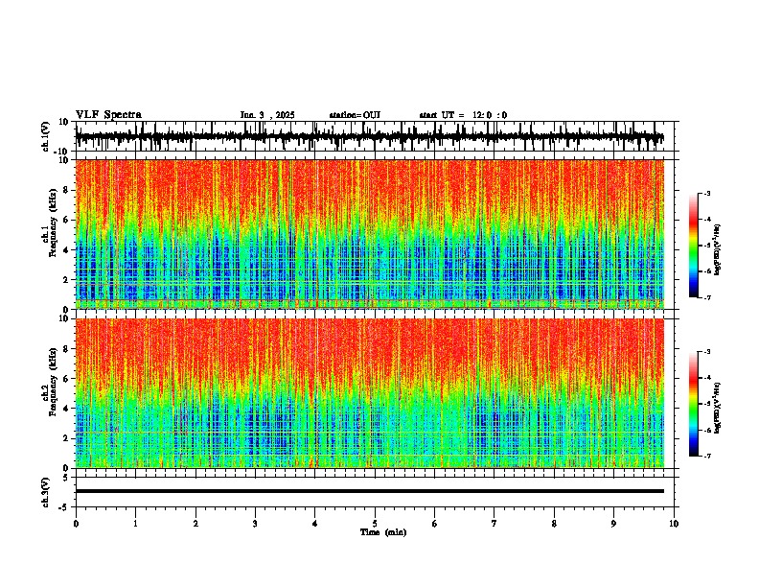Click inside the ch.1 spectrogram plot

coord(370,234)
